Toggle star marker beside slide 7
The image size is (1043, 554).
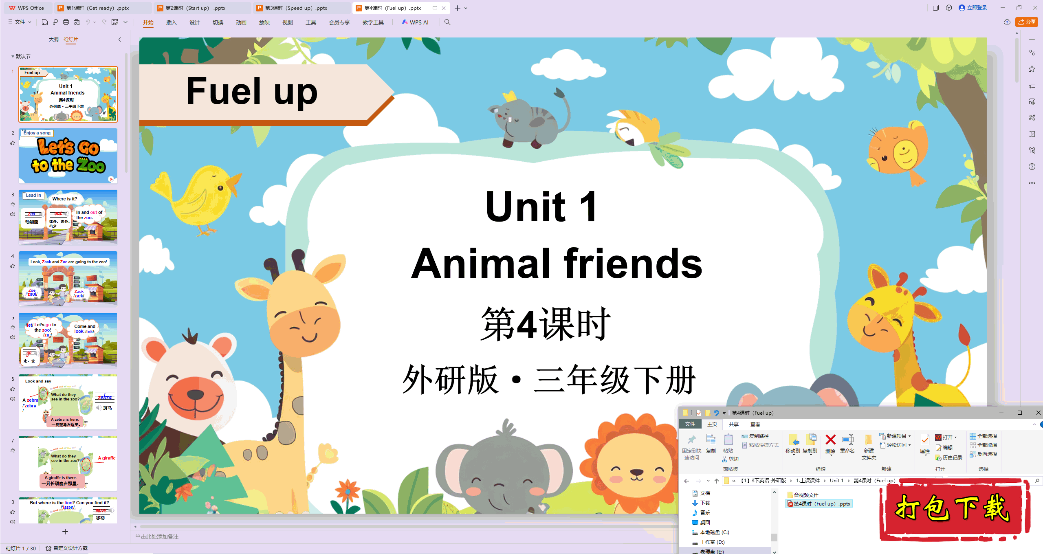(13, 451)
